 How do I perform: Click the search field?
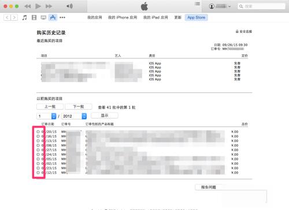261,6
